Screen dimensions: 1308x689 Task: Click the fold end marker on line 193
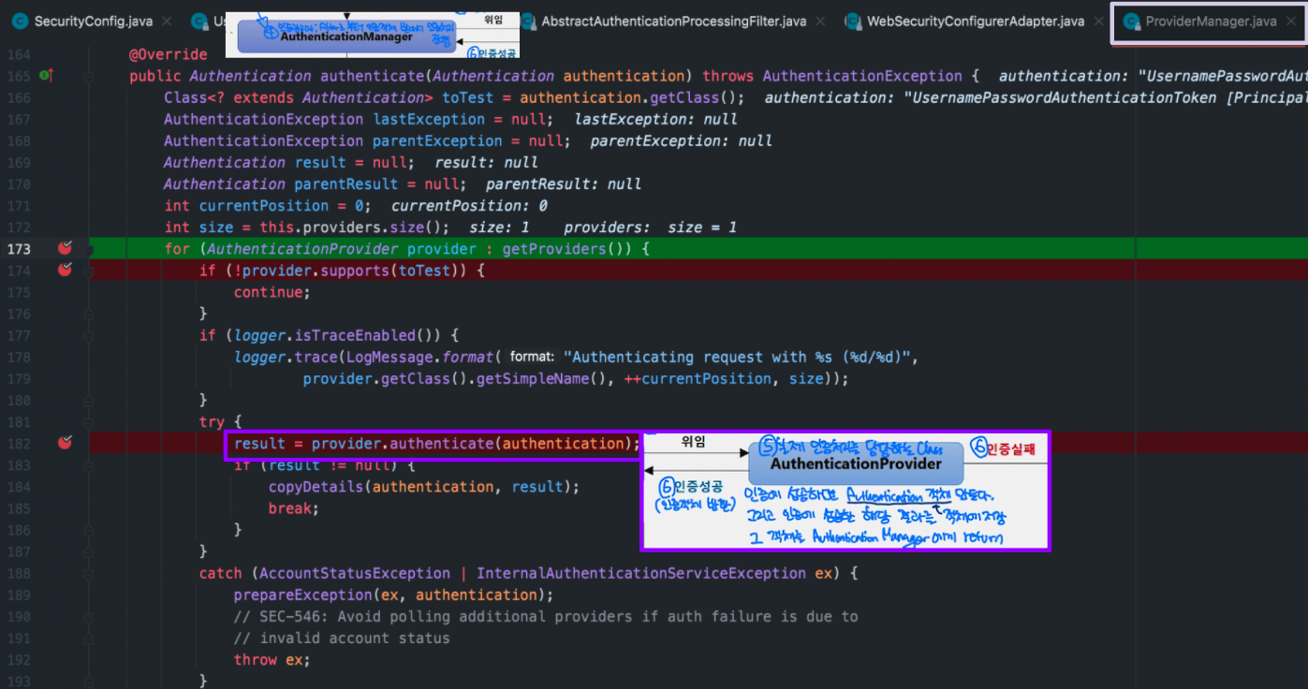coord(89,682)
